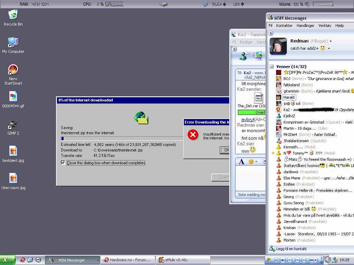Click round chevron button in MSN Messenger window
354x265 pixels.
271,33
